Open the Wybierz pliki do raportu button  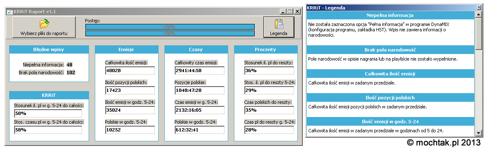coord(44,27)
